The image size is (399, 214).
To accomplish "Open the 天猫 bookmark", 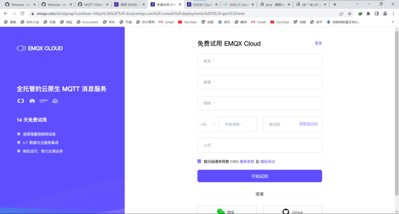I will pos(126,22).
